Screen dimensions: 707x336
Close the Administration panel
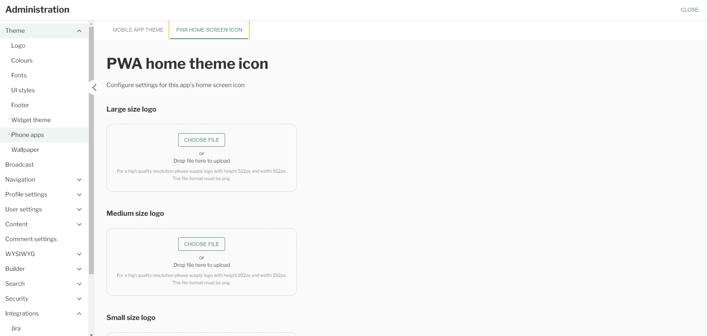pyautogui.click(x=689, y=10)
